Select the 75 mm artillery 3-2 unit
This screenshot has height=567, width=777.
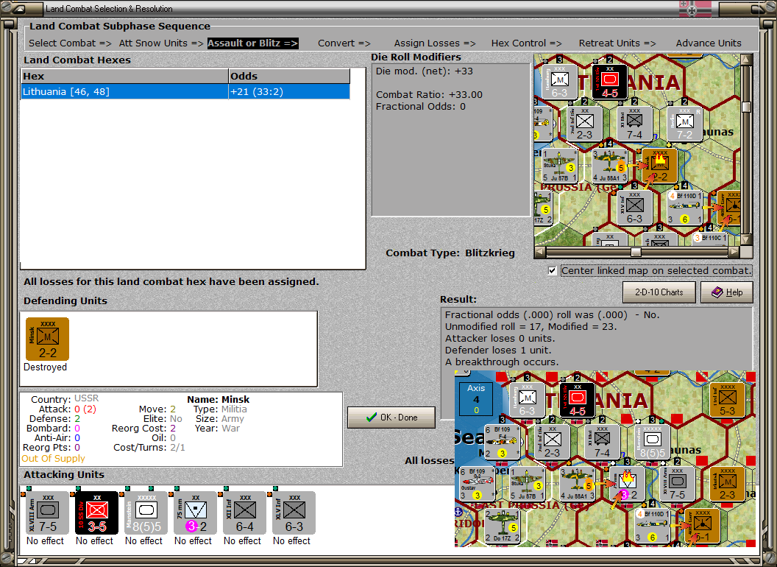coord(195,513)
